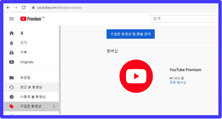The image size is (222, 119).
Task: Reload the page with the refresh icon
Action: tap(24, 7)
